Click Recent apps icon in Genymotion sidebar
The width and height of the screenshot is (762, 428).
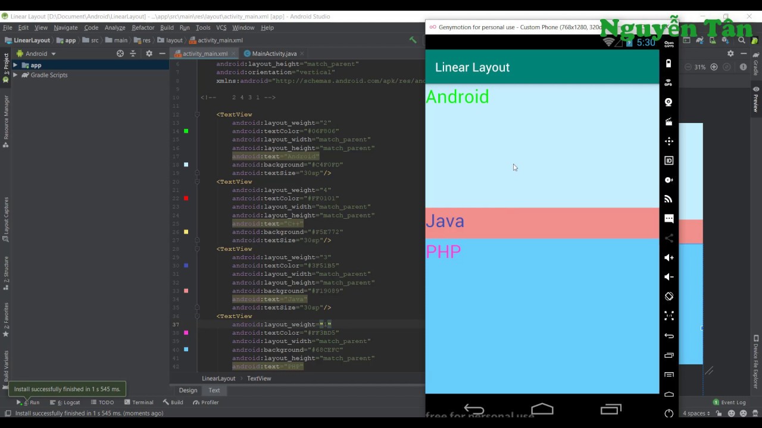pyautogui.click(x=669, y=355)
